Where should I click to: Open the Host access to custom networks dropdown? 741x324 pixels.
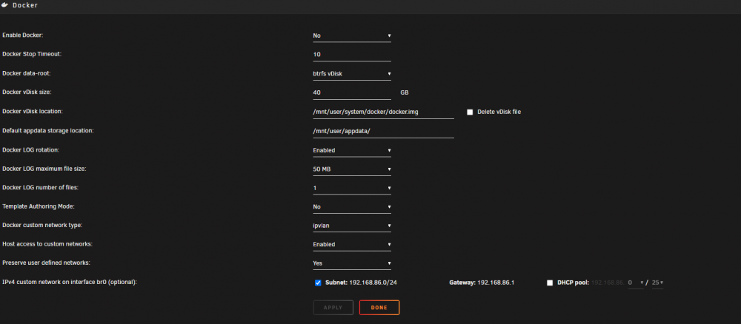click(x=352, y=245)
